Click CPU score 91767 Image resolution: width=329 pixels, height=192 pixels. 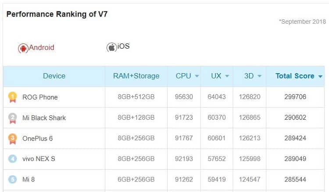[x=184, y=138]
